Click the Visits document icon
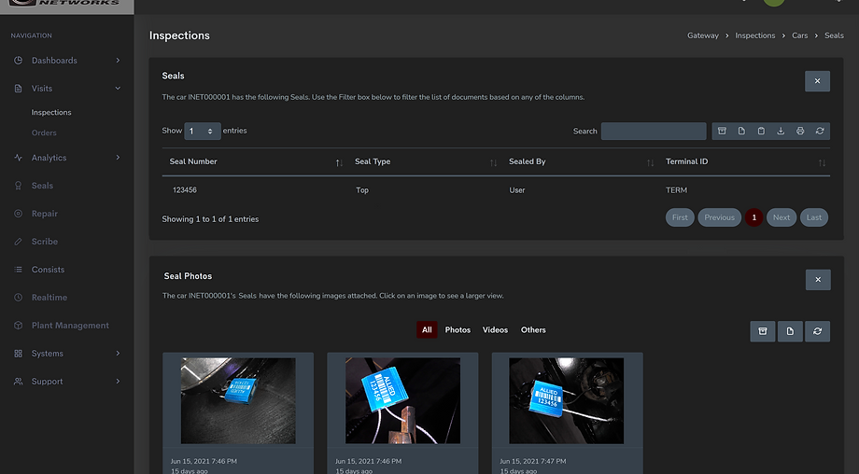Image resolution: width=859 pixels, height=474 pixels. (x=18, y=88)
